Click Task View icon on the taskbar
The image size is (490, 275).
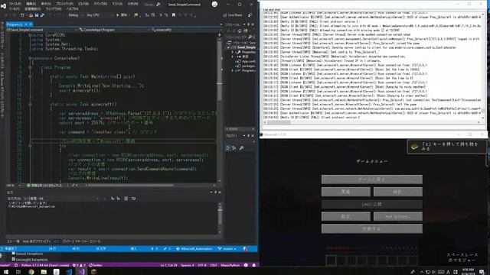coord(18,272)
